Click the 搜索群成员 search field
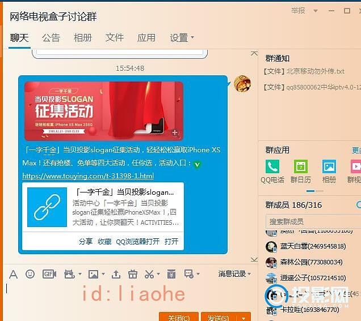The width and height of the screenshot is (361, 321). [313, 221]
